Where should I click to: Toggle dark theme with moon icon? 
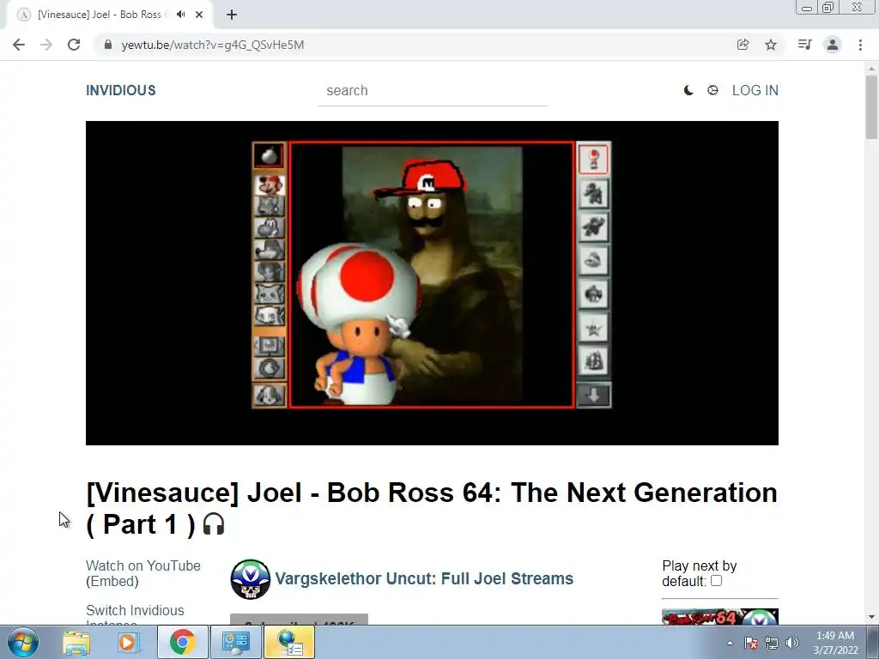click(688, 90)
